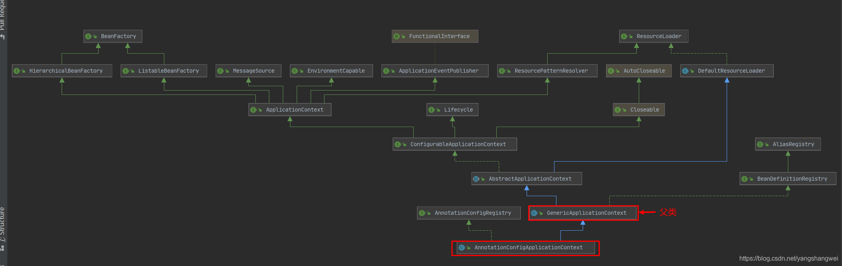Click the class icon on DefaultResourceLoader node
The width and height of the screenshot is (842, 266).
pos(685,71)
